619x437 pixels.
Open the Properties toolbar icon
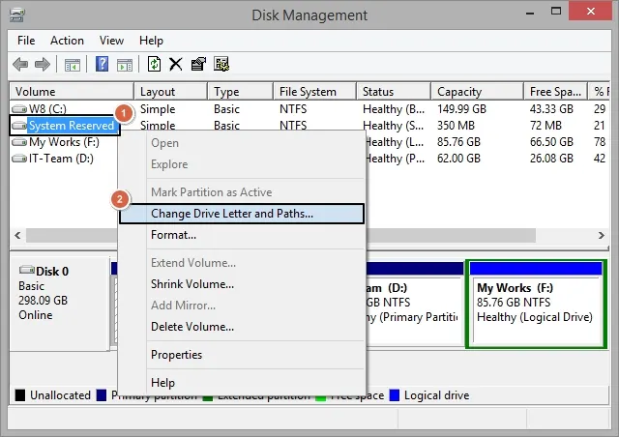(198, 64)
